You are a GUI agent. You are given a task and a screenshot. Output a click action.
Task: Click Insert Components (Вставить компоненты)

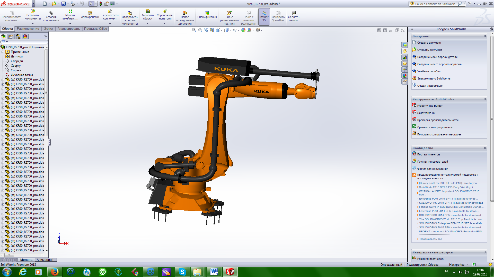point(33,15)
